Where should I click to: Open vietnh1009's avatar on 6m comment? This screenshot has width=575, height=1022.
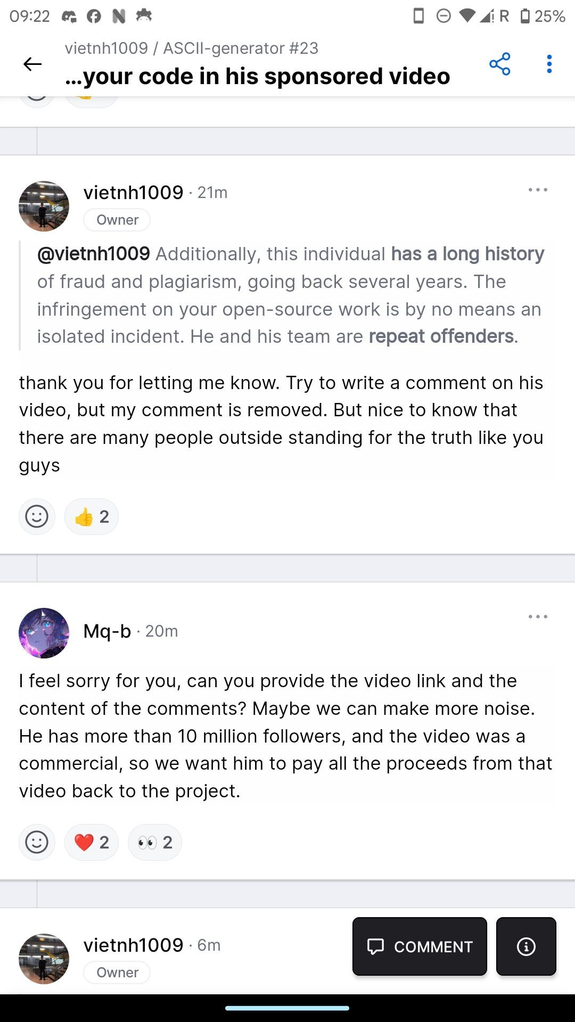click(44, 959)
